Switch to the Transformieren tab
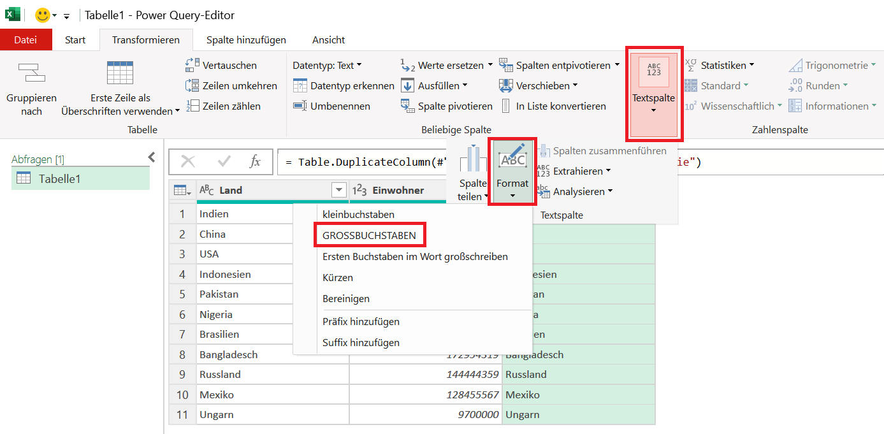The image size is (884, 434). tap(146, 40)
